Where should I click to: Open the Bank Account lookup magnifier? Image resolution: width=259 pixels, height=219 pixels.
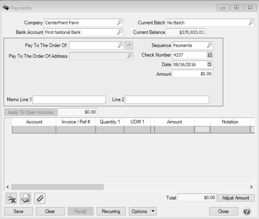(120, 32)
